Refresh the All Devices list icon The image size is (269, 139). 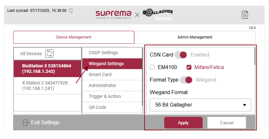pos(49,54)
